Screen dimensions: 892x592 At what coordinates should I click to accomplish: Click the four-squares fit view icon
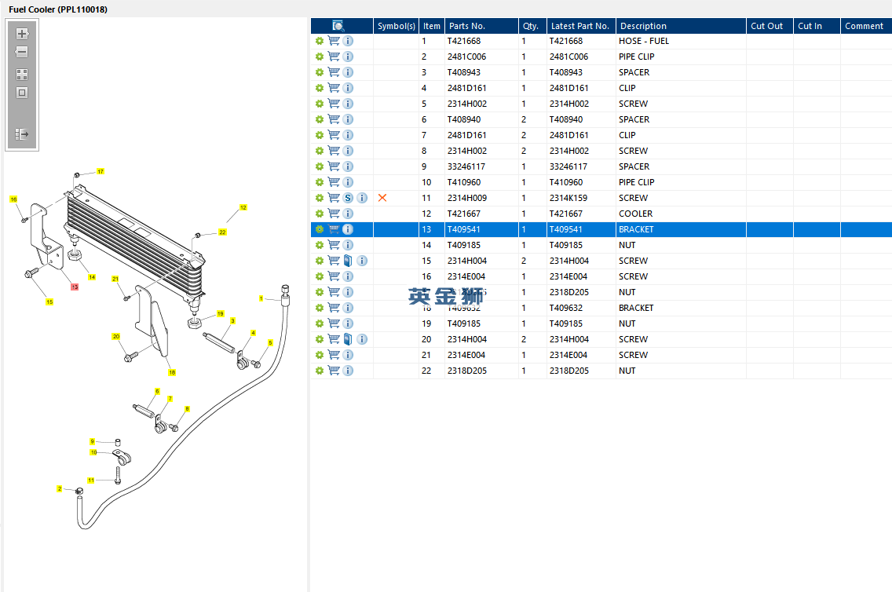22,75
